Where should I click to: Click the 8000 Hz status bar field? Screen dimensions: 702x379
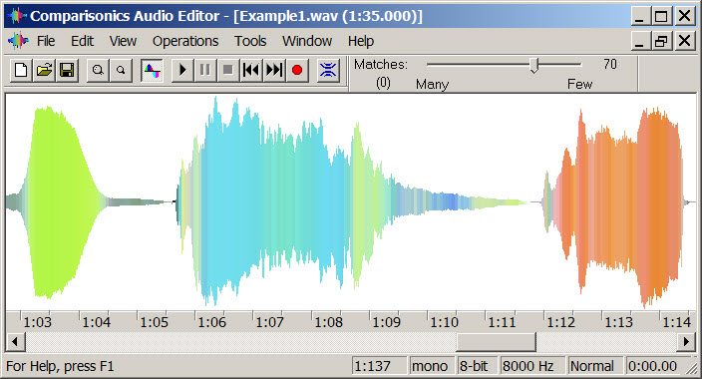click(532, 366)
